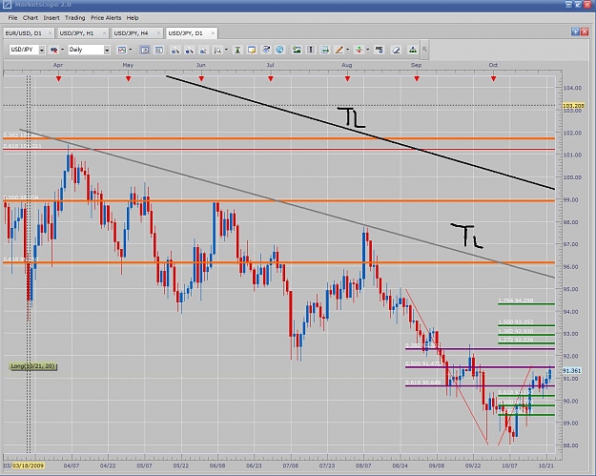Expand the Daily timeframe dropdown

point(107,50)
